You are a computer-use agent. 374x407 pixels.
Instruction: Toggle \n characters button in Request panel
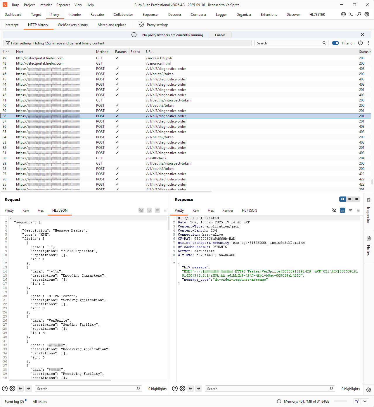point(157,210)
